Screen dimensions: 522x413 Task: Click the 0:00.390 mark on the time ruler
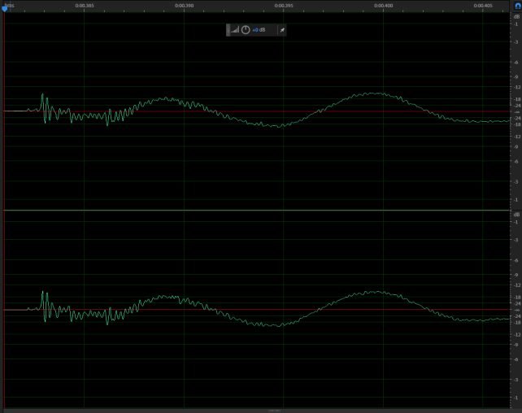click(x=185, y=6)
